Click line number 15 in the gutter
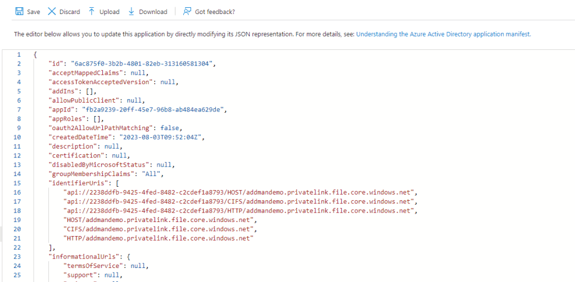The width and height of the screenshot is (575, 282). click(x=19, y=183)
